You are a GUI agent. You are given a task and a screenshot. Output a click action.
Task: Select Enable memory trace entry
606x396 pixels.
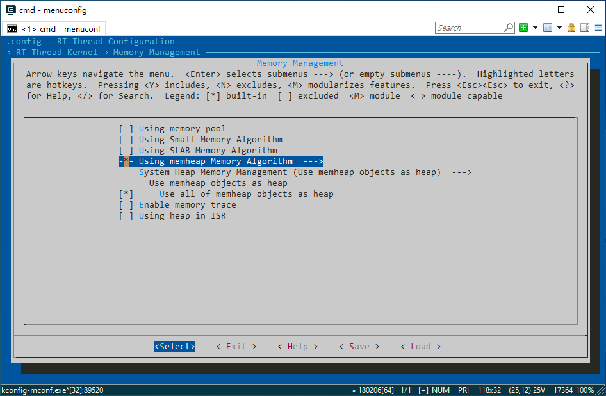(x=188, y=204)
